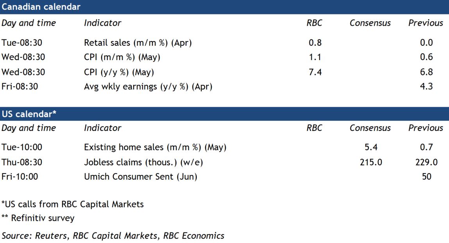Click Existing home sales (m/m %) (May)
This screenshot has height=243, width=449.
(x=155, y=147)
